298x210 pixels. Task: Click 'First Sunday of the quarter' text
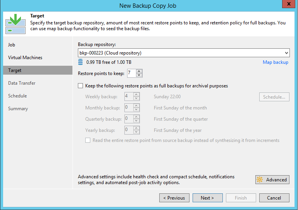pos(181,119)
